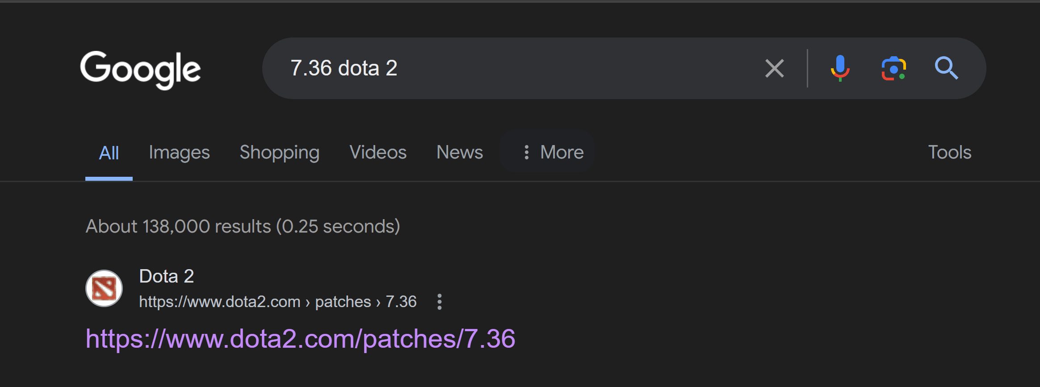Click the 'patches' segment in the breadcrumb
This screenshot has width=1040, height=387.
coord(343,302)
